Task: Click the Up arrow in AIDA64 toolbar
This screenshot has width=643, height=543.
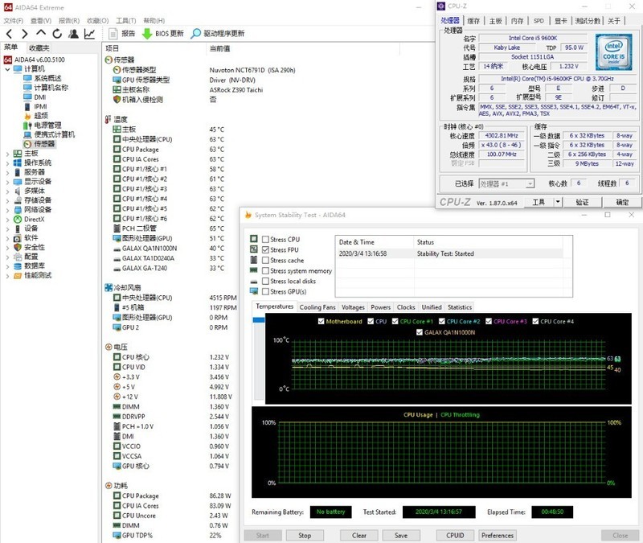Action: point(41,34)
